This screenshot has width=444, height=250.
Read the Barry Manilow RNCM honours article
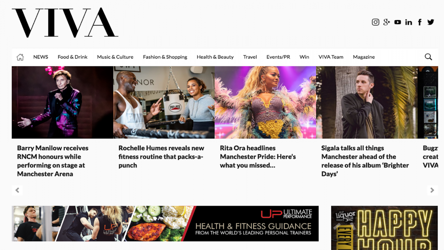(53, 161)
